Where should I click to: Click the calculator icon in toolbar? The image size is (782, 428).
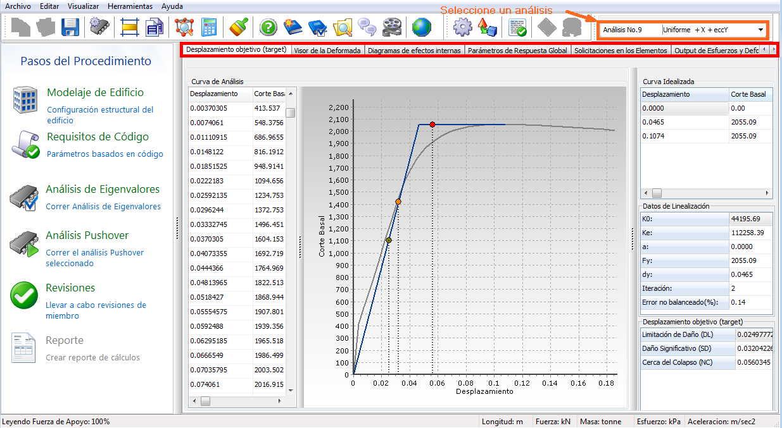(209, 27)
